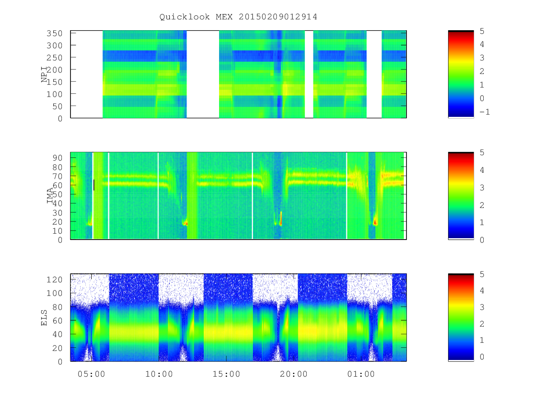Screen dimensions: 542x406
Task: Click the IMA panel color bar
Action: (461, 196)
